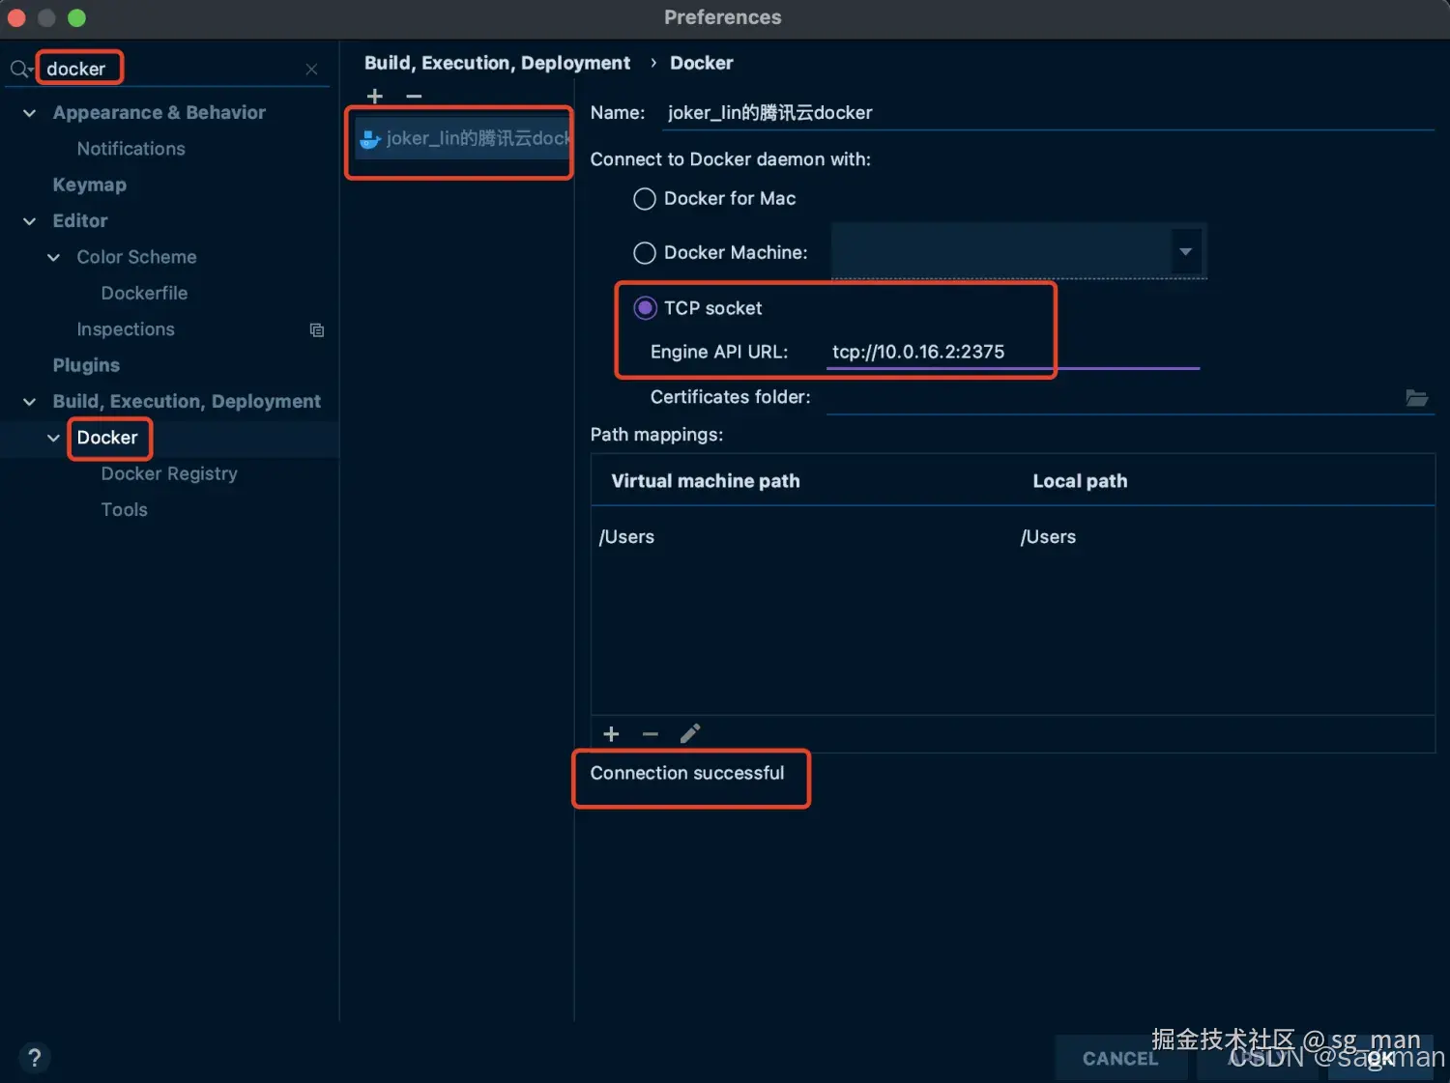
Task: Collapse the Editor section
Action: click(30, 221)
